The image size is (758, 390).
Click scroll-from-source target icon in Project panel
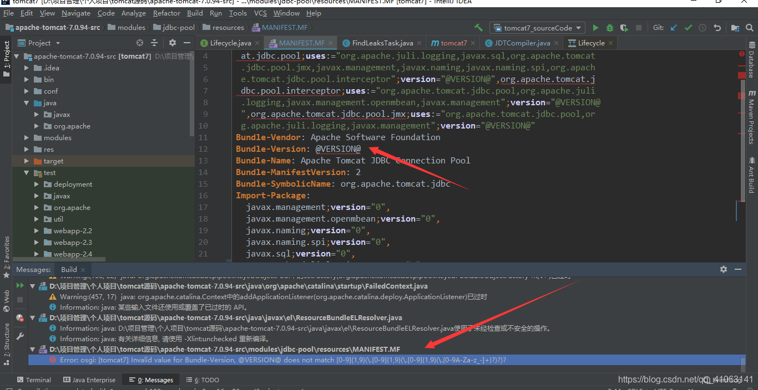(x=140, y=43)
